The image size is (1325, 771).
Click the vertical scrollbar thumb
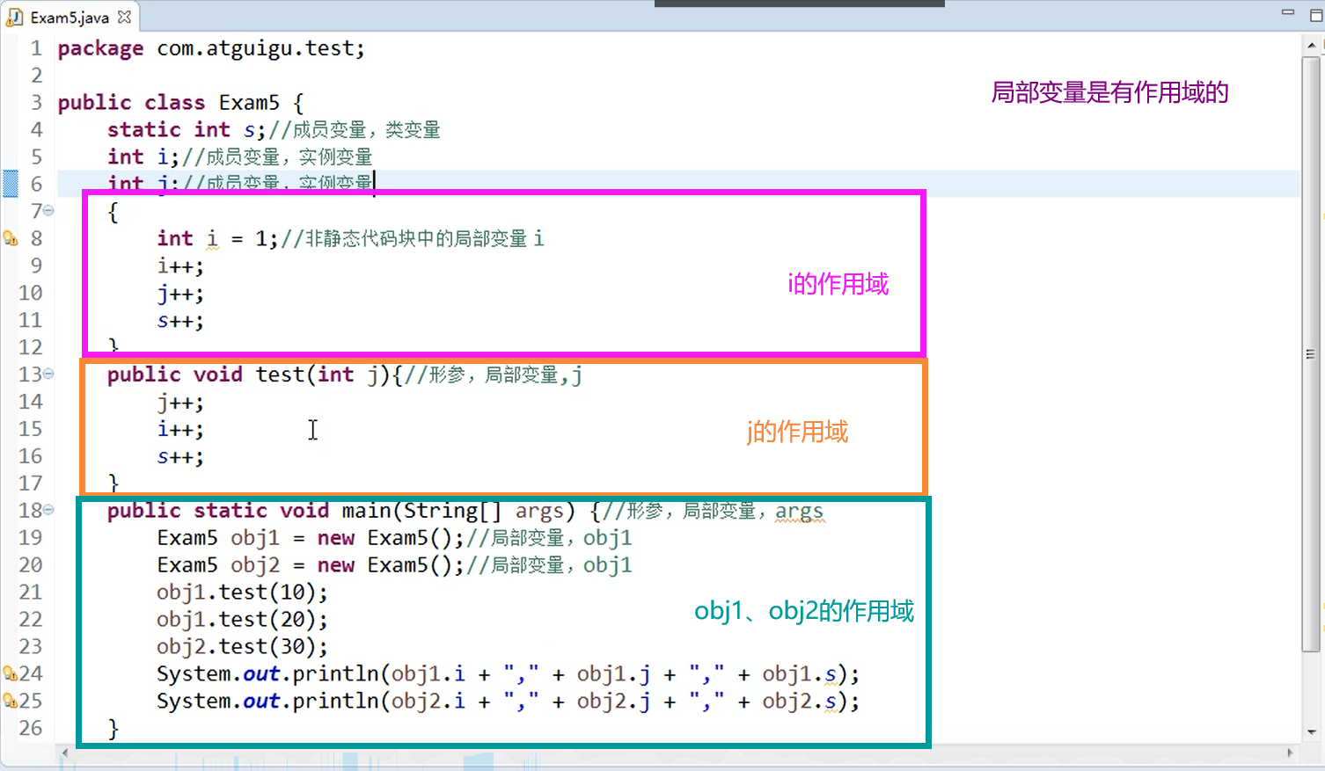pyautogui.click(x=1312, y=354)
